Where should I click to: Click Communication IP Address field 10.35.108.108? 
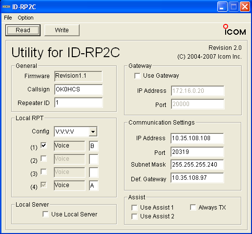coord(197,138)
